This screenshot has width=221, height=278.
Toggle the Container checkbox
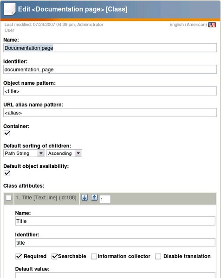7,133
